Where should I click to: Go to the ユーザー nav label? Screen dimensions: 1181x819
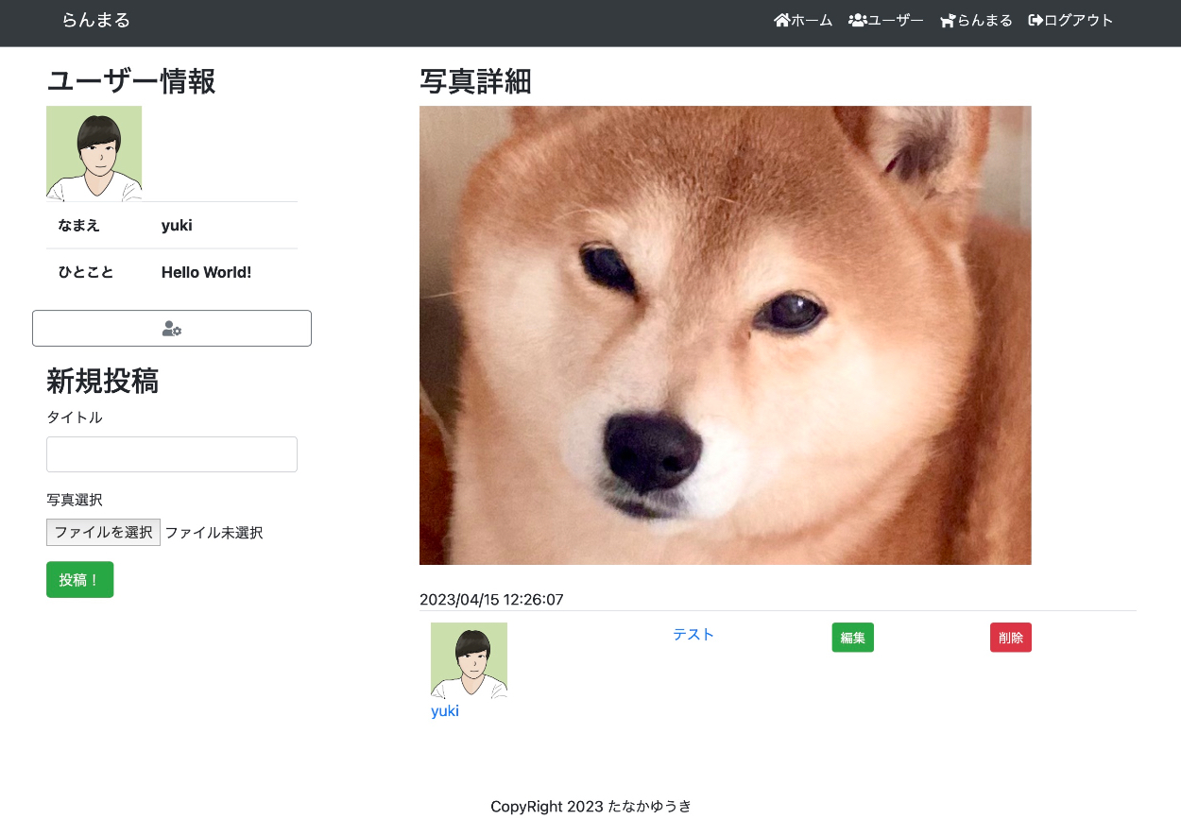coord(896,21)
